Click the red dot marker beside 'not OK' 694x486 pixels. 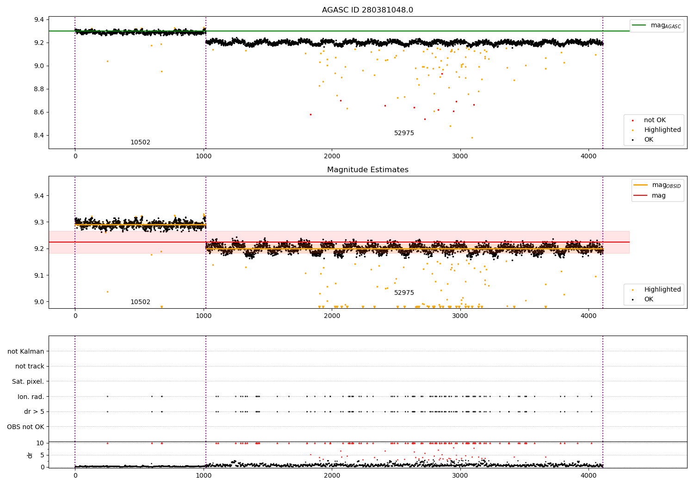[x=633, y=120]
